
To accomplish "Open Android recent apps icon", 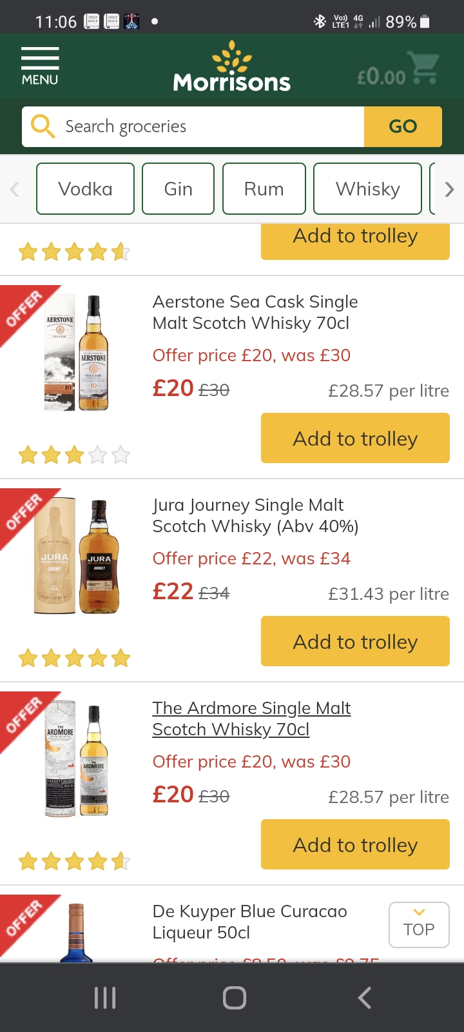I will (105, 998).
